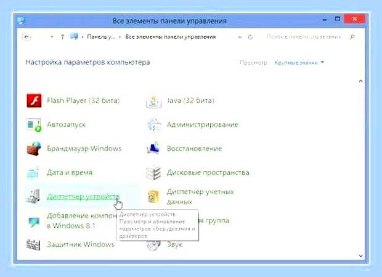The width and height of the screenshot is (382, 277).
Task: Open the Flash Player (32 бита) link
Action: (83, 100)
